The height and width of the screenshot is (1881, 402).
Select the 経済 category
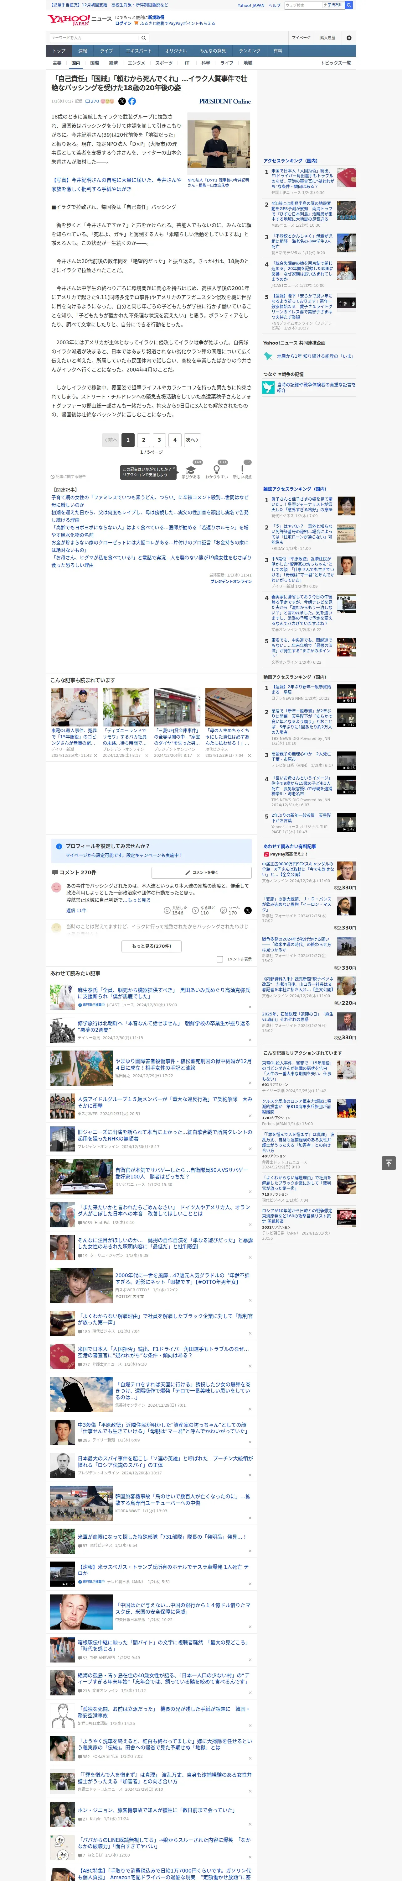click(113, 63)
